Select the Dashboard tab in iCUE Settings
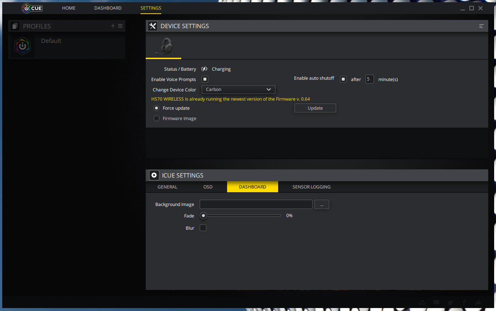Image resolution: width=496 pixels, height=311 pixels. click(253, 187)
